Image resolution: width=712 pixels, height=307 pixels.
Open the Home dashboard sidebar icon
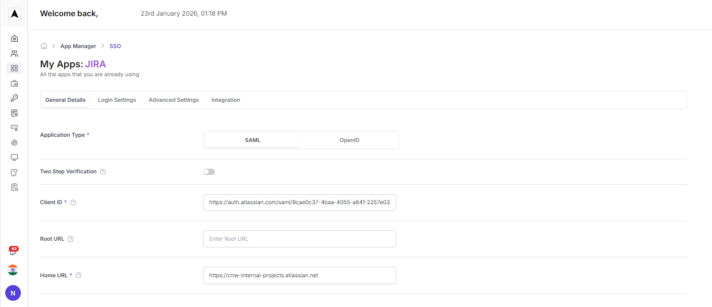click(x=14, y=38)
